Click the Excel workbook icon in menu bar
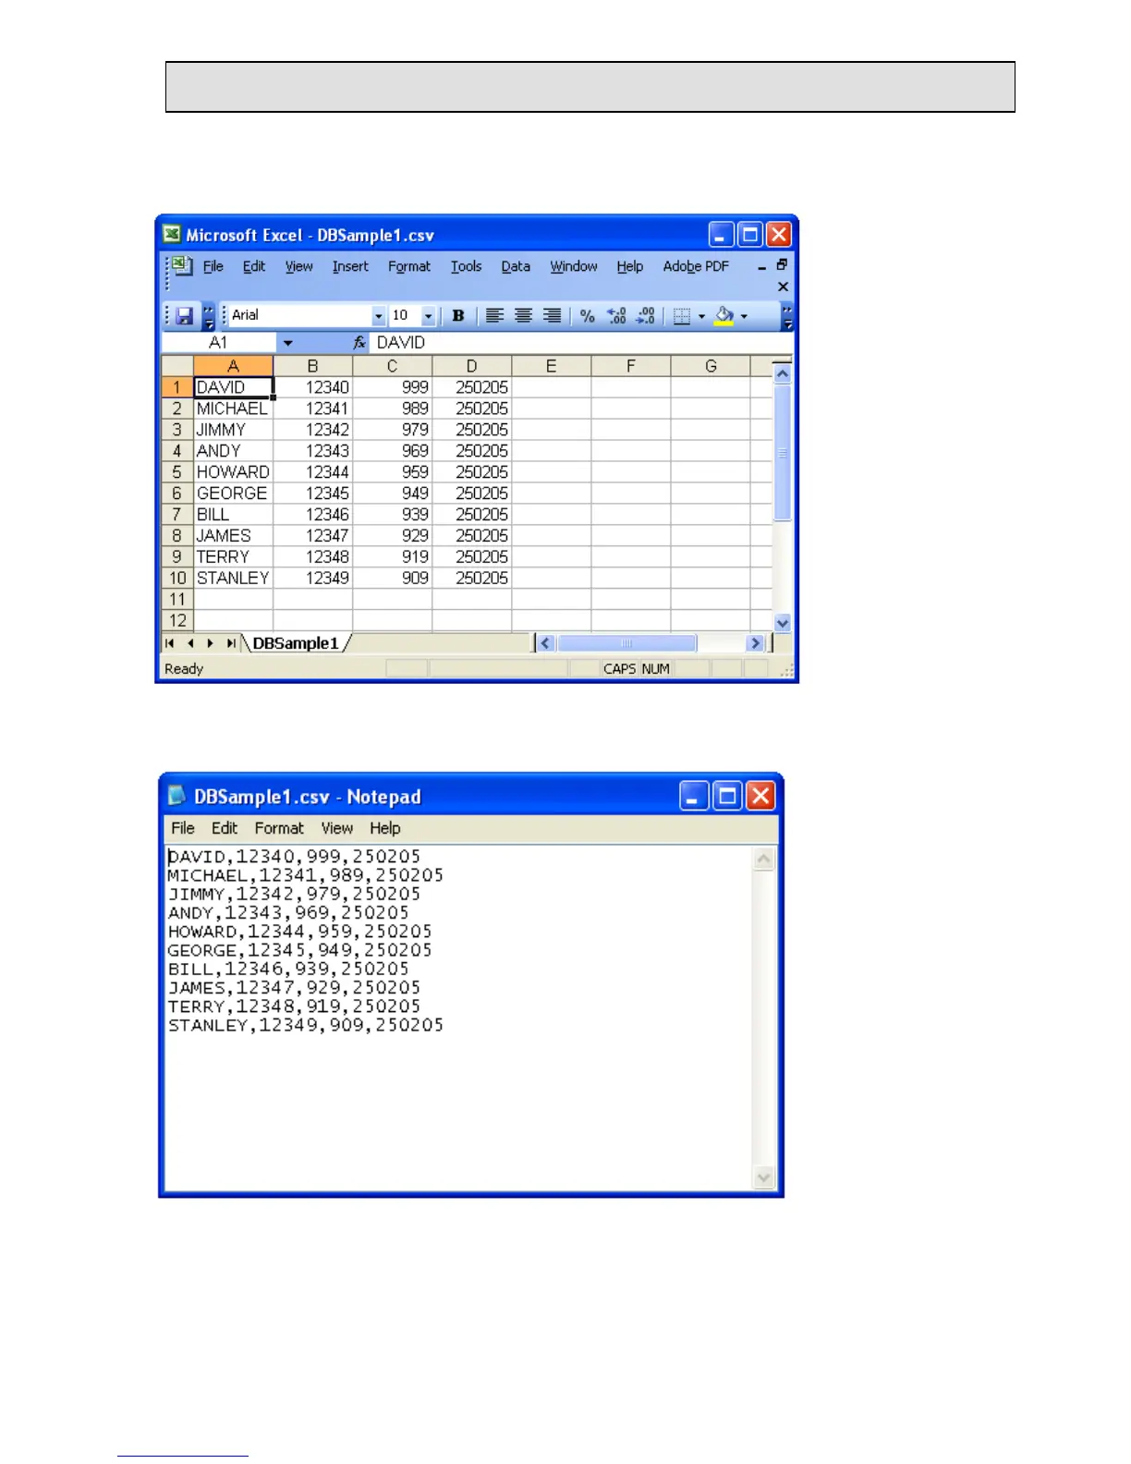Image resolution: width=1131 pixels, height=1464 pixels. 183,266
